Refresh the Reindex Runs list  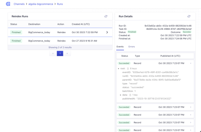click(106, 16)
